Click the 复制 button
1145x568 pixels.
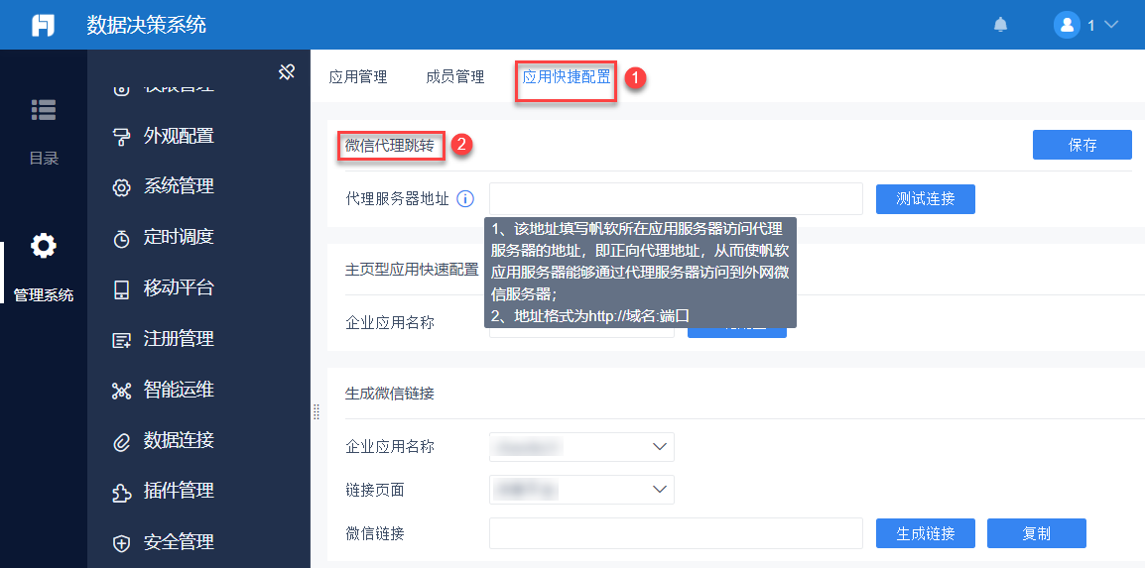[x=1036, y=533]
